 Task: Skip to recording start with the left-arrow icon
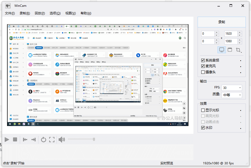point(25,140)
